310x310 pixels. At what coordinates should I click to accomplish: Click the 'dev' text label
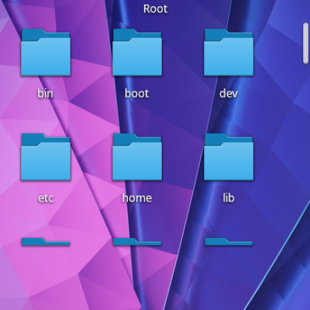pyautogui.click(x=229, y=93)
